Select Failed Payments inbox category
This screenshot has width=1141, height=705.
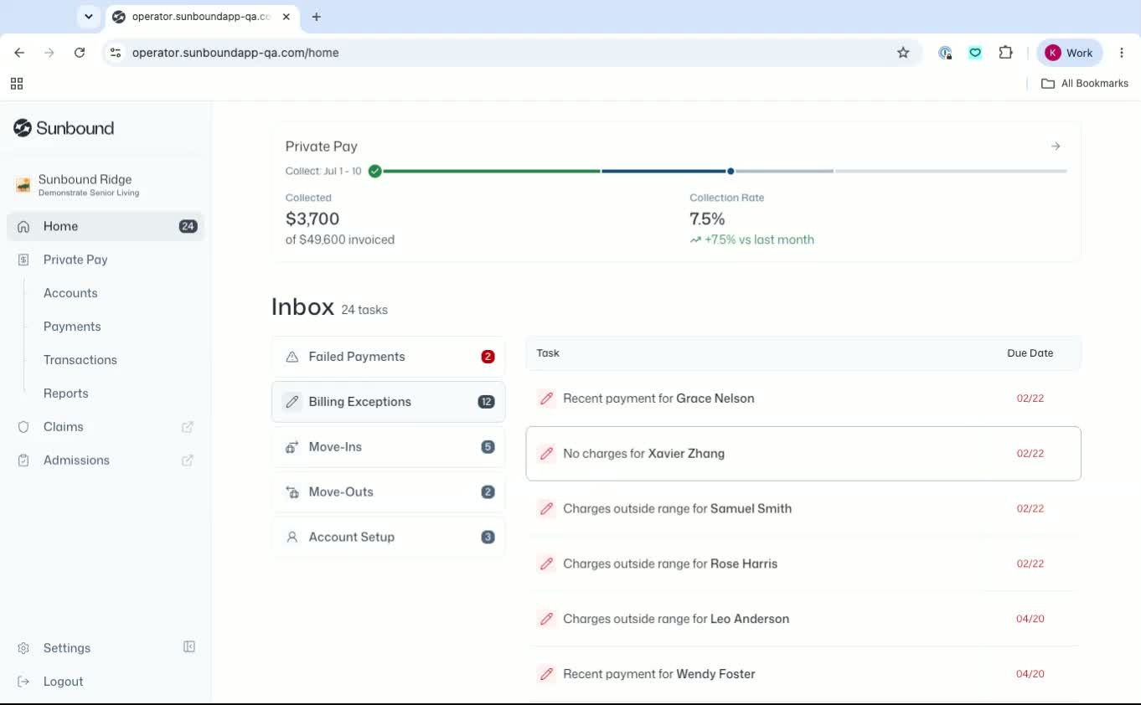click(388, 357)
